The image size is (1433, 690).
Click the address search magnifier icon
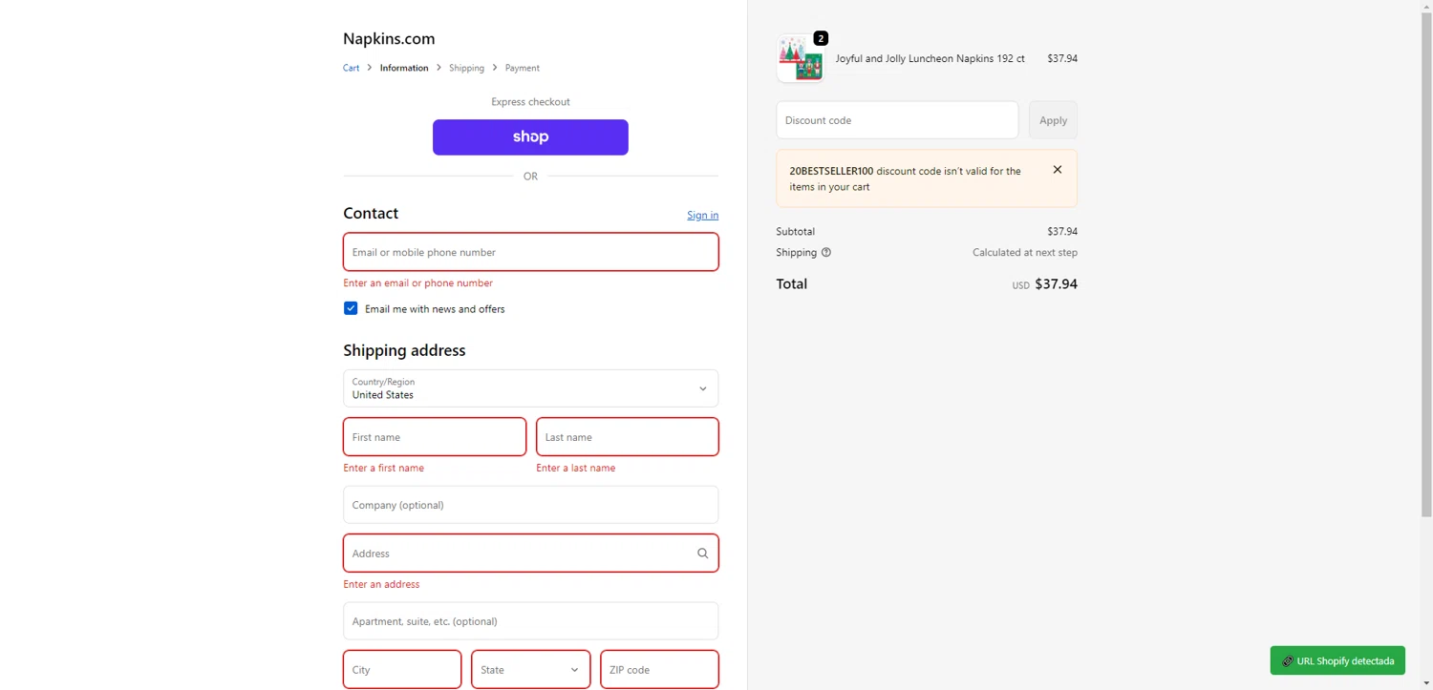click(702, 554)
